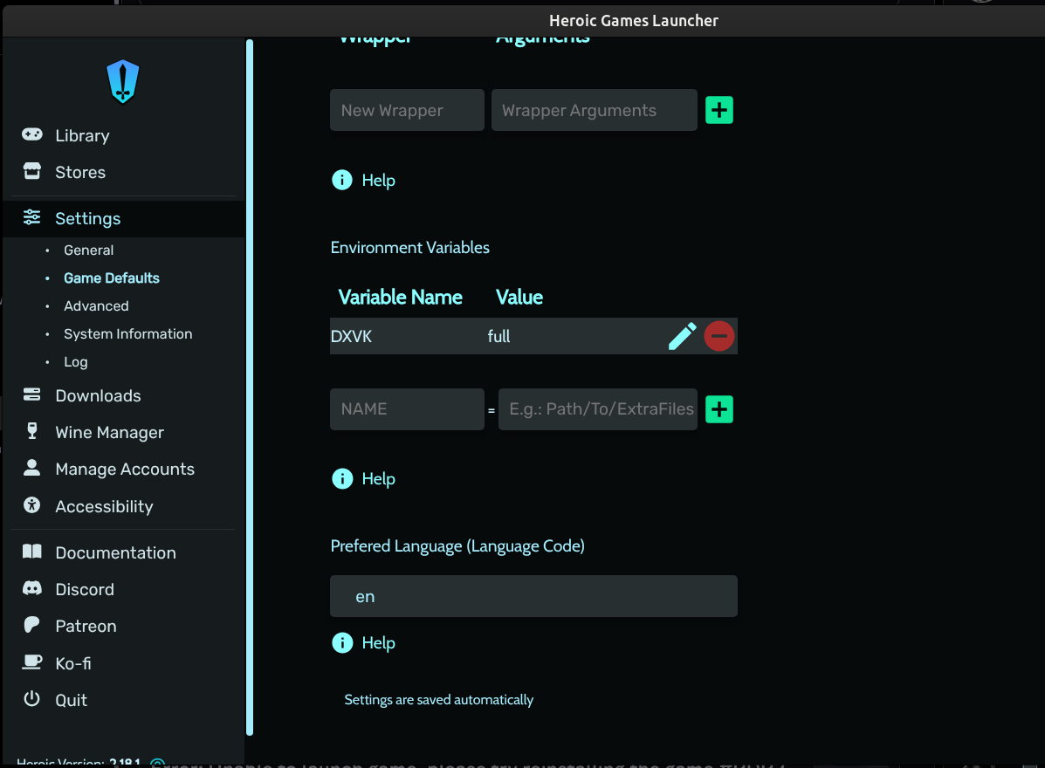Viewport: 1045px width, 768px height.
Task: Click the DXVK variable name cell
Action: (351, 336)
